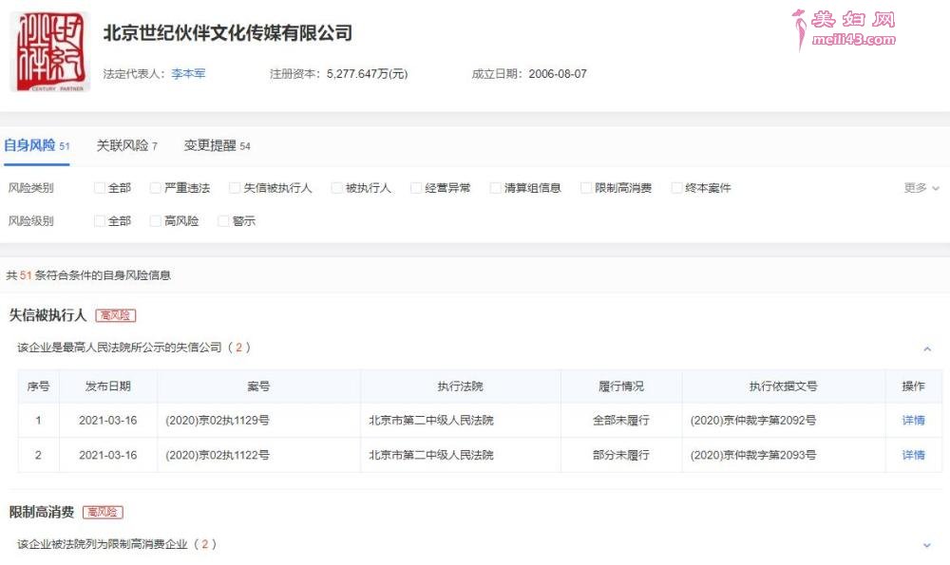Click founding date 2006-08-07
The width and height of the screenshot is (950, 565).
coord(558,74)
